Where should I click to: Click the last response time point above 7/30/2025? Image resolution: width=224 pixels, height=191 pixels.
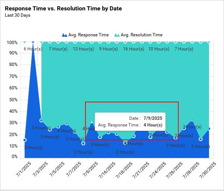click(209, 129)
